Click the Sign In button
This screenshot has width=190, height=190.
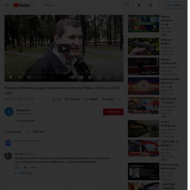(174, 5)
